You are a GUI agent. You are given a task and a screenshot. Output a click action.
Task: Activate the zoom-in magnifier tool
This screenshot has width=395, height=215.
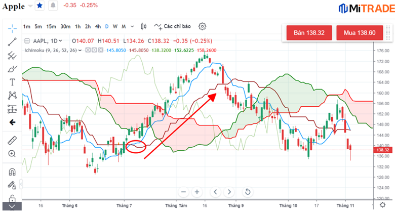pos(12,153)
